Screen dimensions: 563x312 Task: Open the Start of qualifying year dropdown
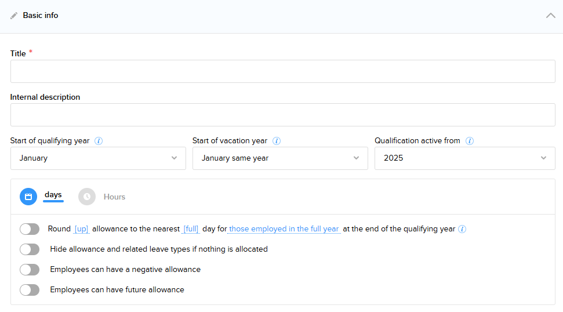click(98, 158)
